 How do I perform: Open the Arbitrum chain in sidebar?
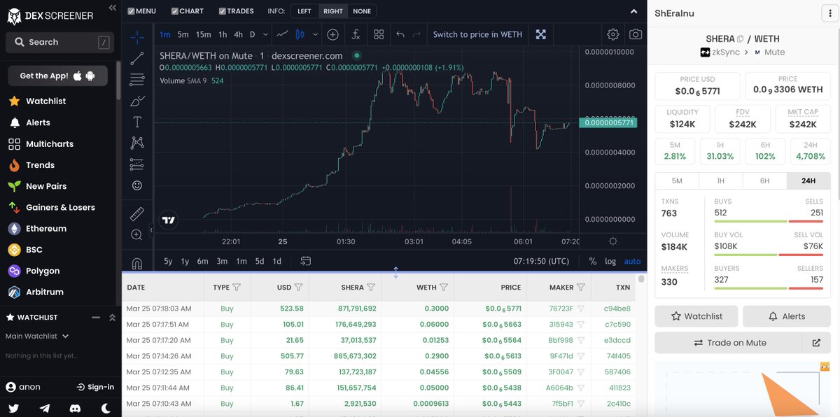coord(36,292)
